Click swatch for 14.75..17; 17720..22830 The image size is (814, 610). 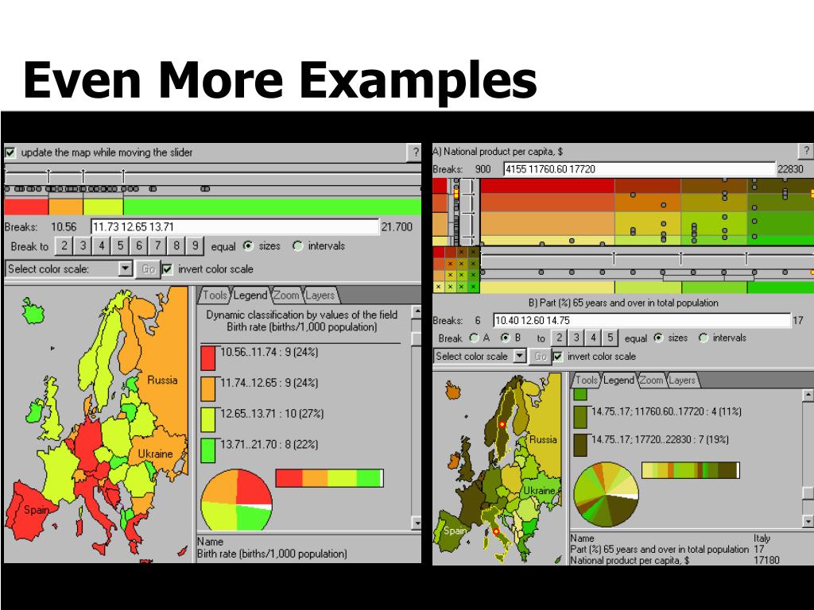tap(580, 445)
